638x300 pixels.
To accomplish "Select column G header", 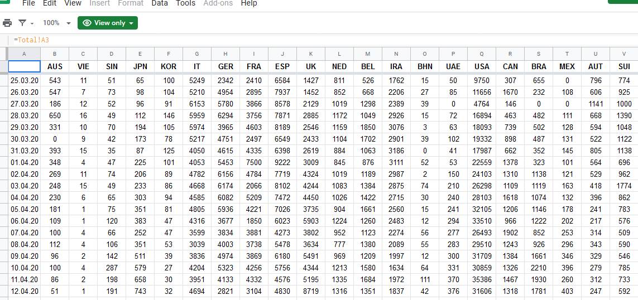I will pyautogui.click(x=197, y=54).
